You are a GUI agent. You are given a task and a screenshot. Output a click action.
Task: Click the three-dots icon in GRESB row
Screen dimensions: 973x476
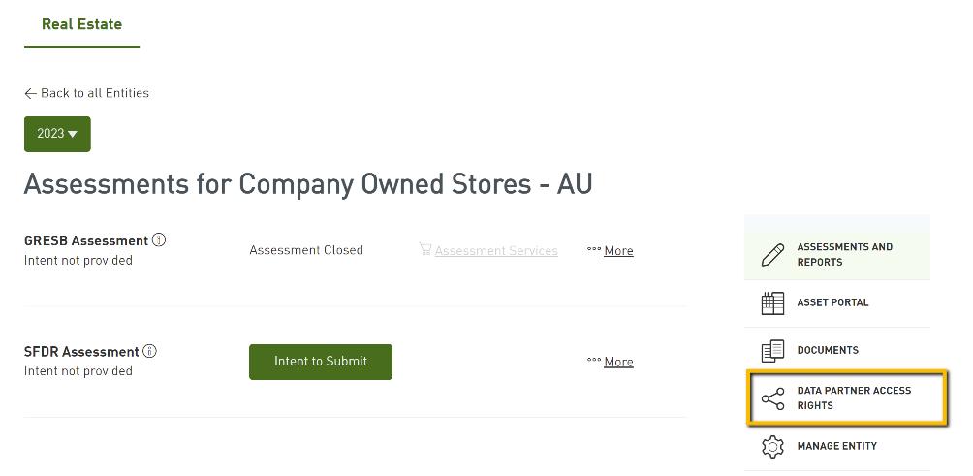(x=594, y=249)
